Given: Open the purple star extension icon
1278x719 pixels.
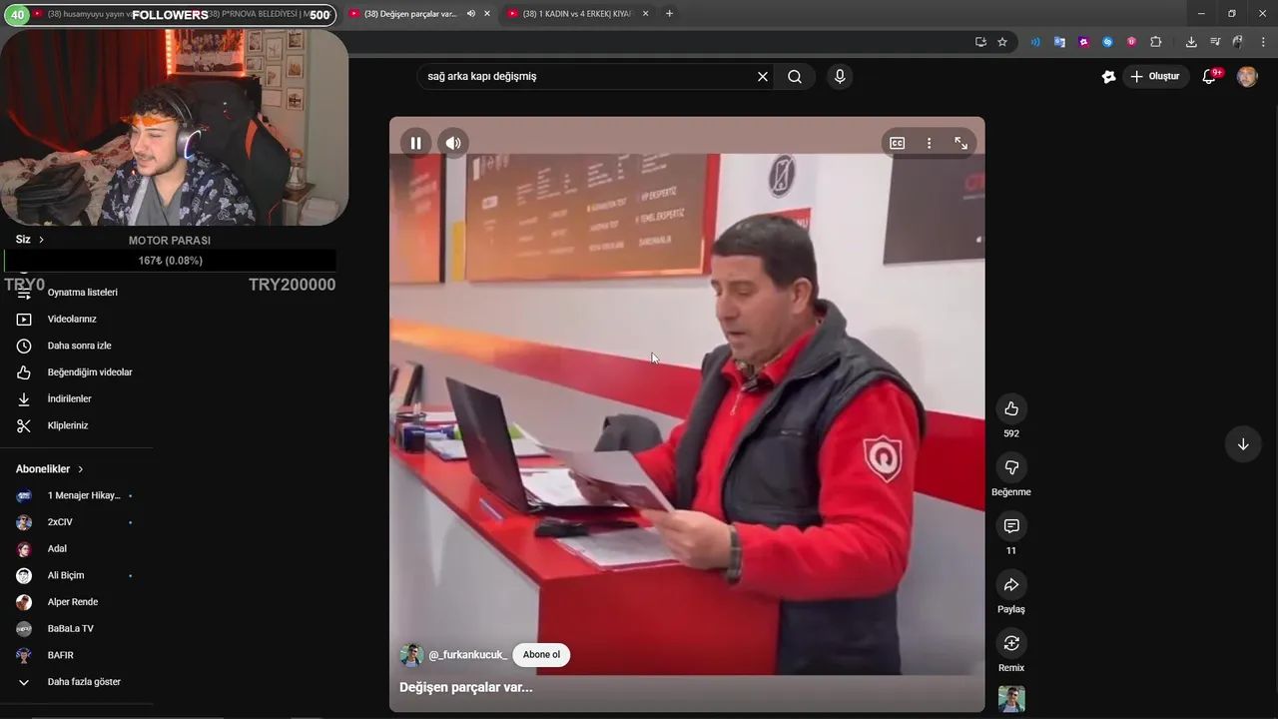Looking at the screenshot, I should pyautogui.click(x=1083, y=42).
